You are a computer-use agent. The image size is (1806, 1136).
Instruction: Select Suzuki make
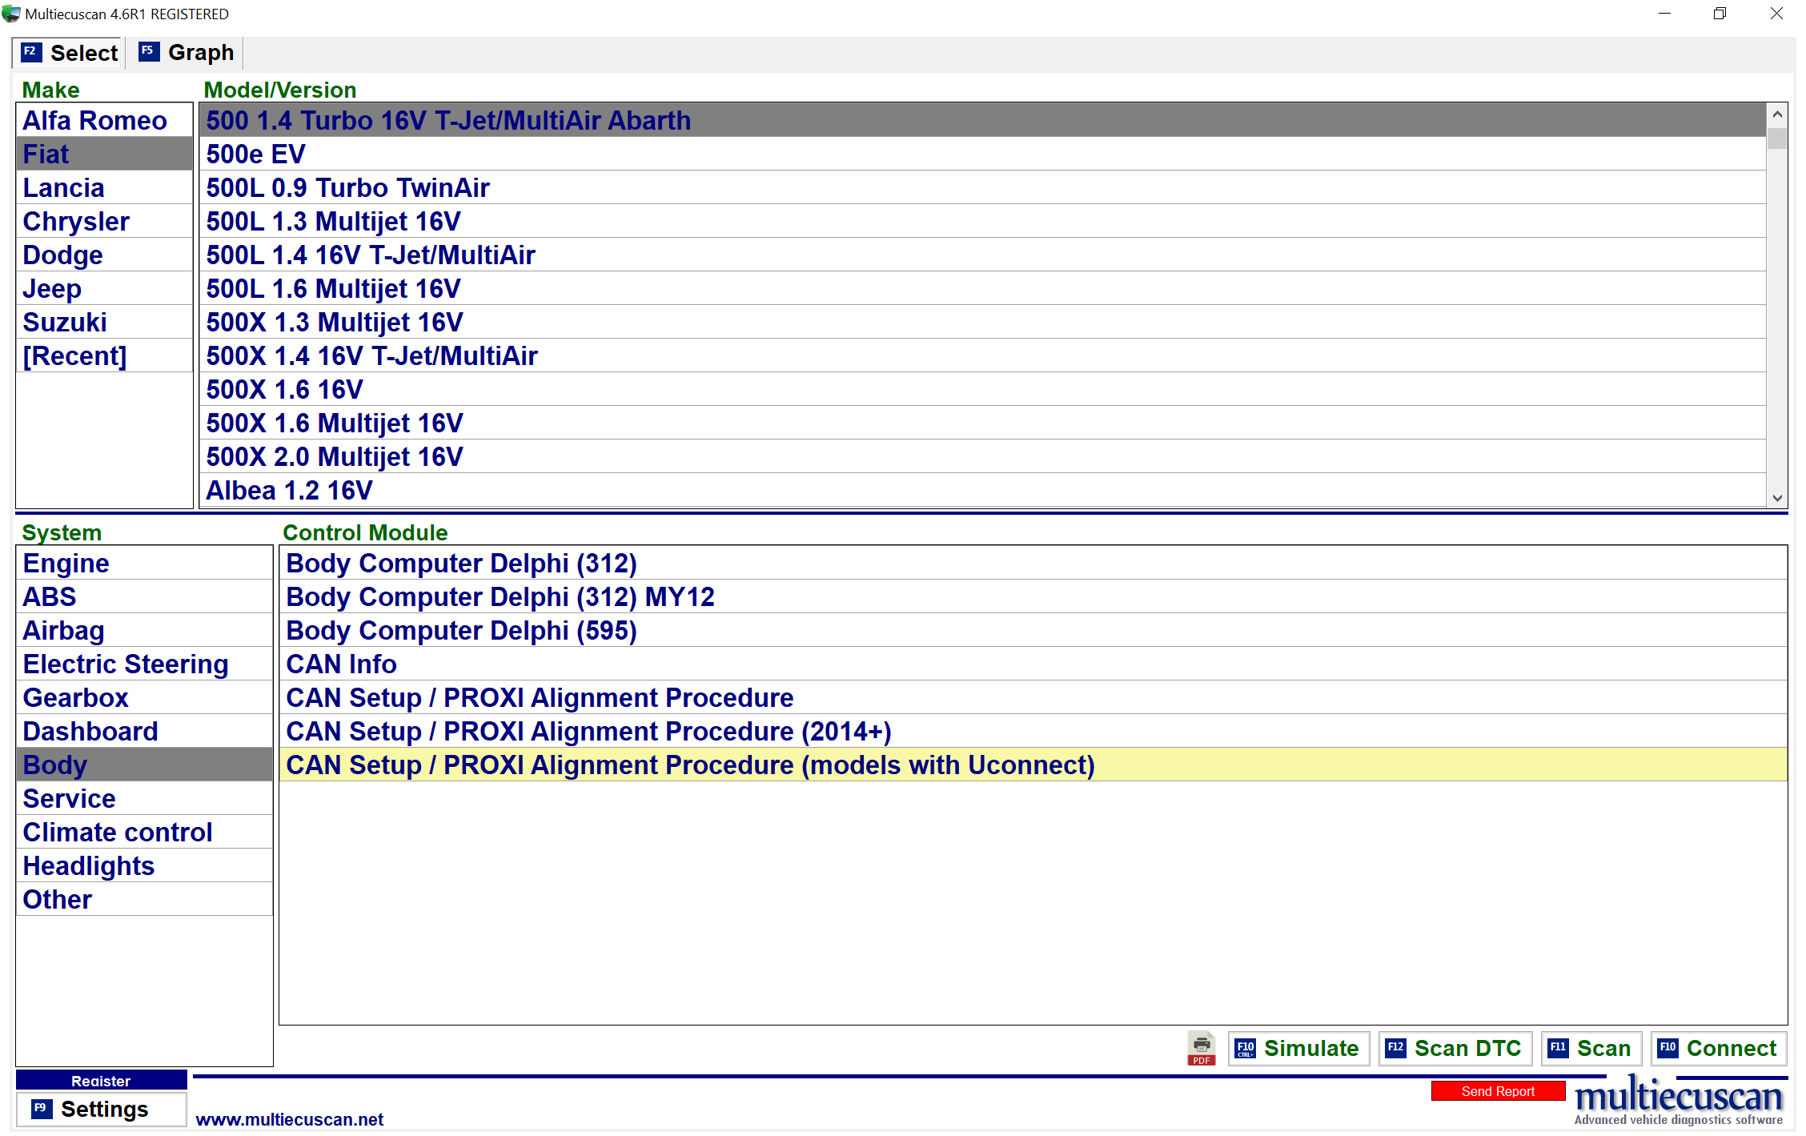click(104, 322)
